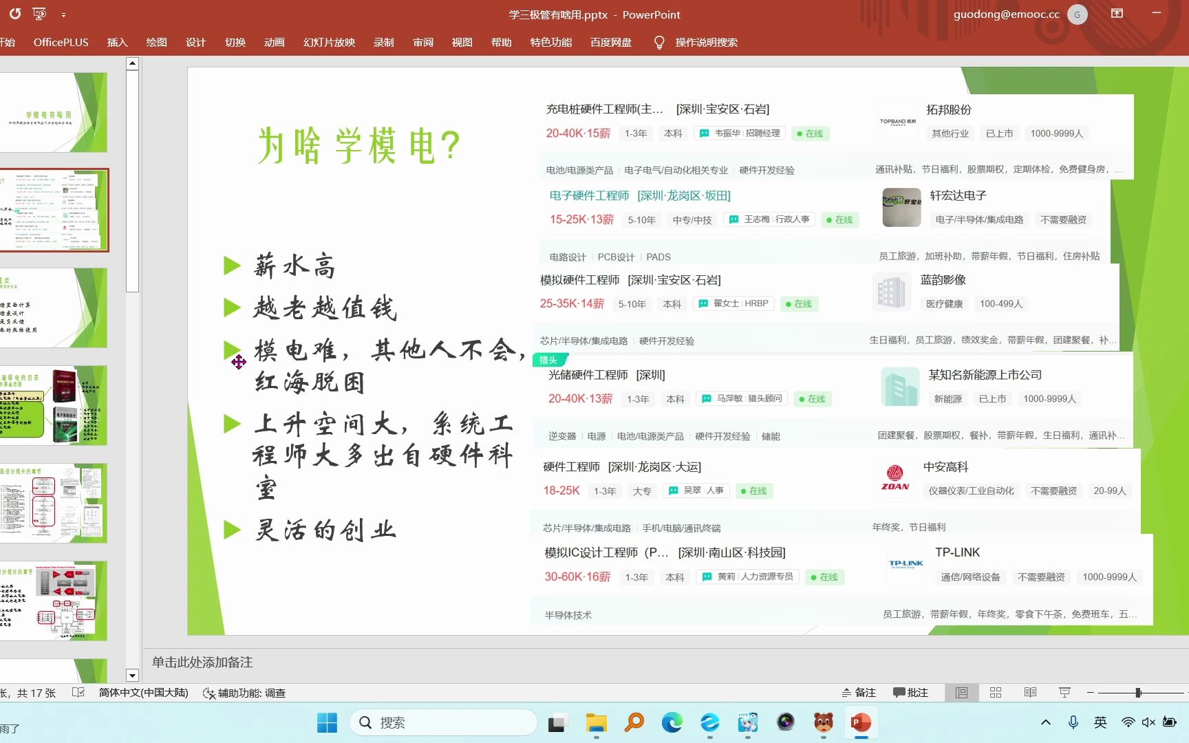The width and height of the screenshot is (1189, 743).
Task: Open the 绘图 (Draw) tab
Action: (157, 43)
